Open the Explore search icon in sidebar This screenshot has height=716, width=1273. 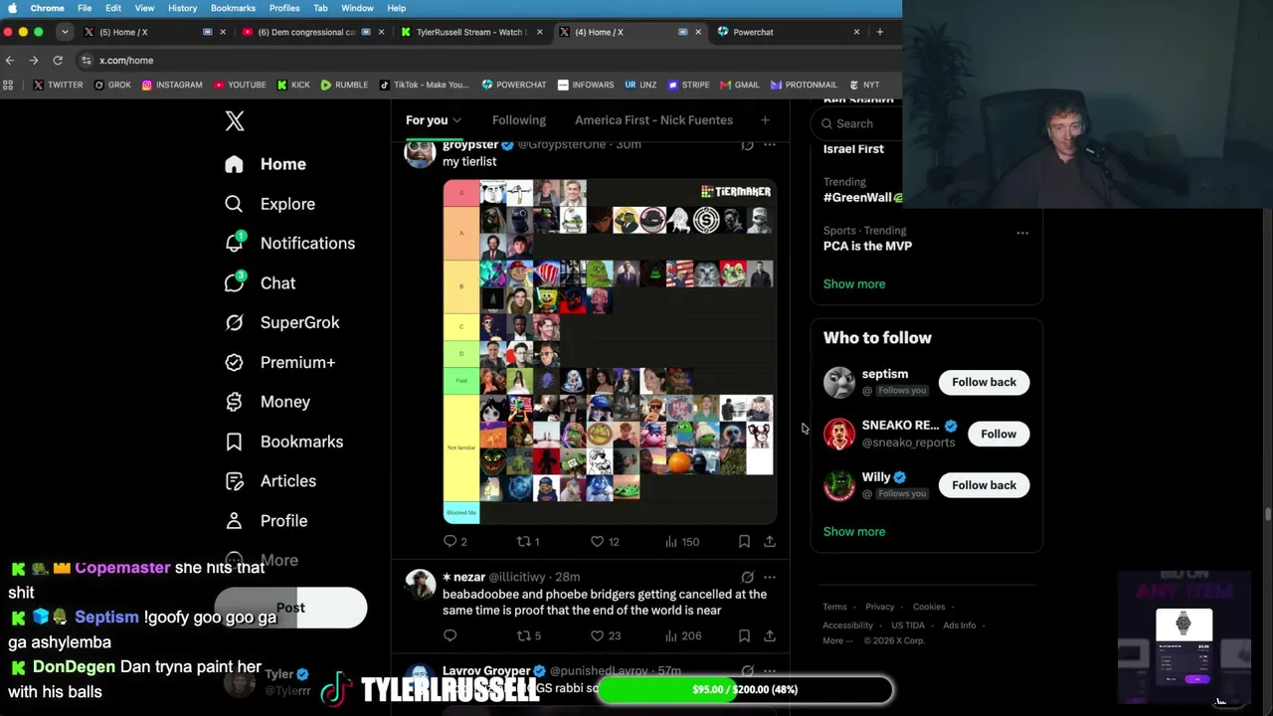[x=234, y=204]
